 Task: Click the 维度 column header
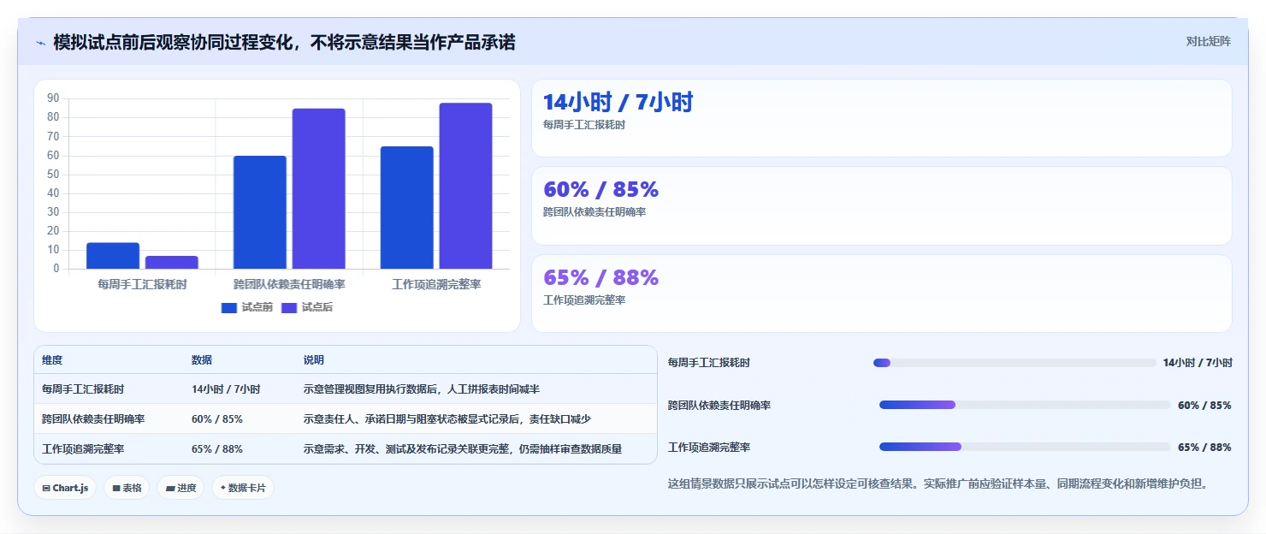coord(52,360)
